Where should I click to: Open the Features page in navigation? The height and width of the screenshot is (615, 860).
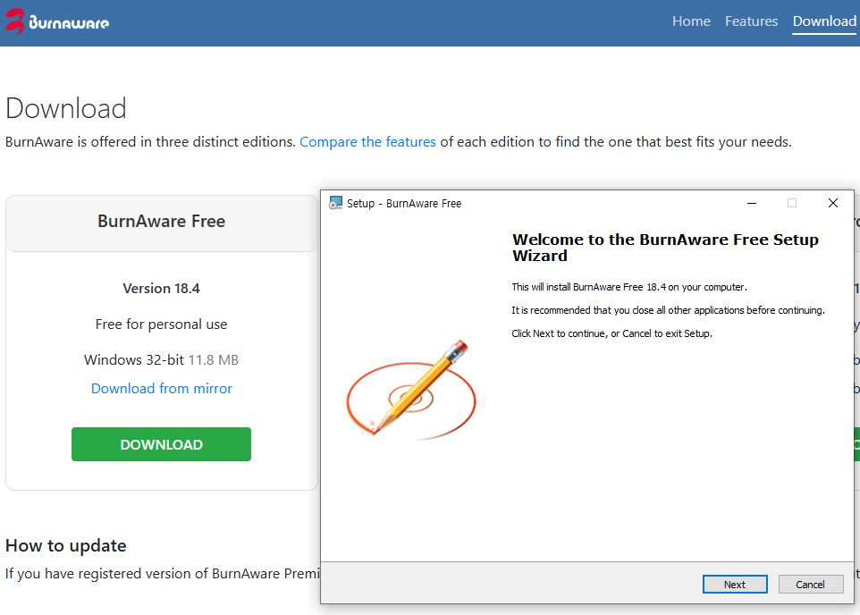tap(751, 21)
